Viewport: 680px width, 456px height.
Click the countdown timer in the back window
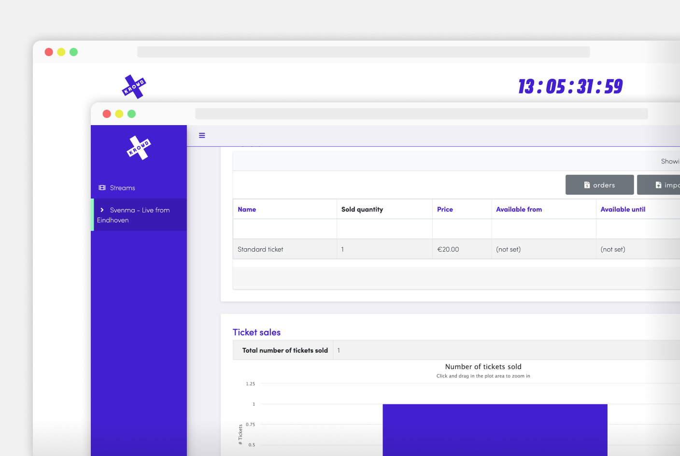click(x=570, y=86)
